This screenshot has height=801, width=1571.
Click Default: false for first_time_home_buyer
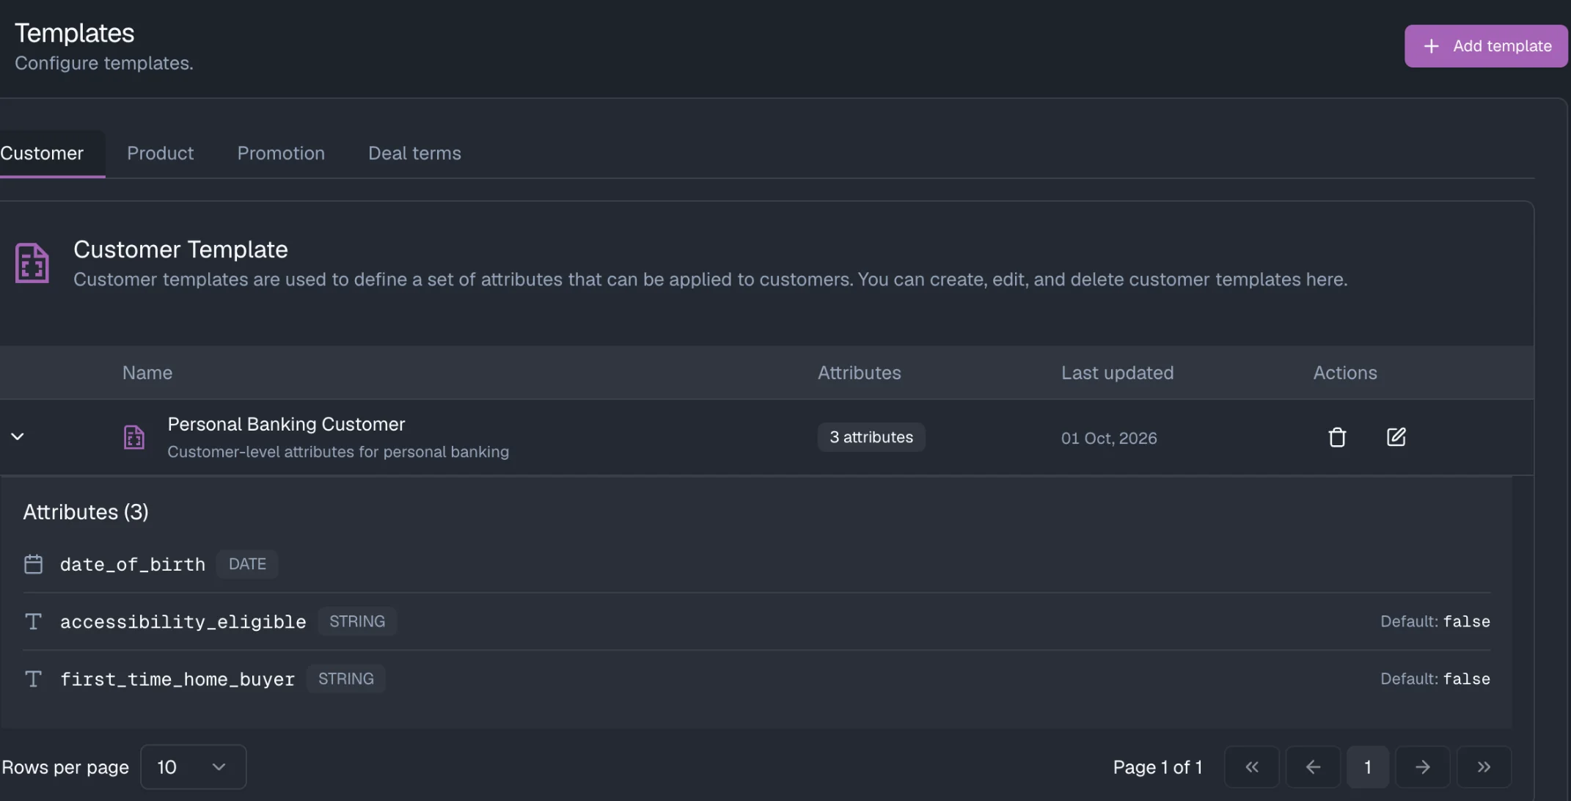(x=1435, y=679)
